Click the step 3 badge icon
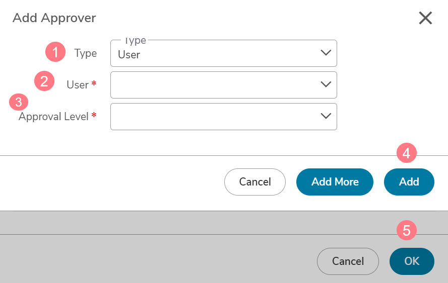This screenshot has width=448, height=283. (x=19, y=102)
